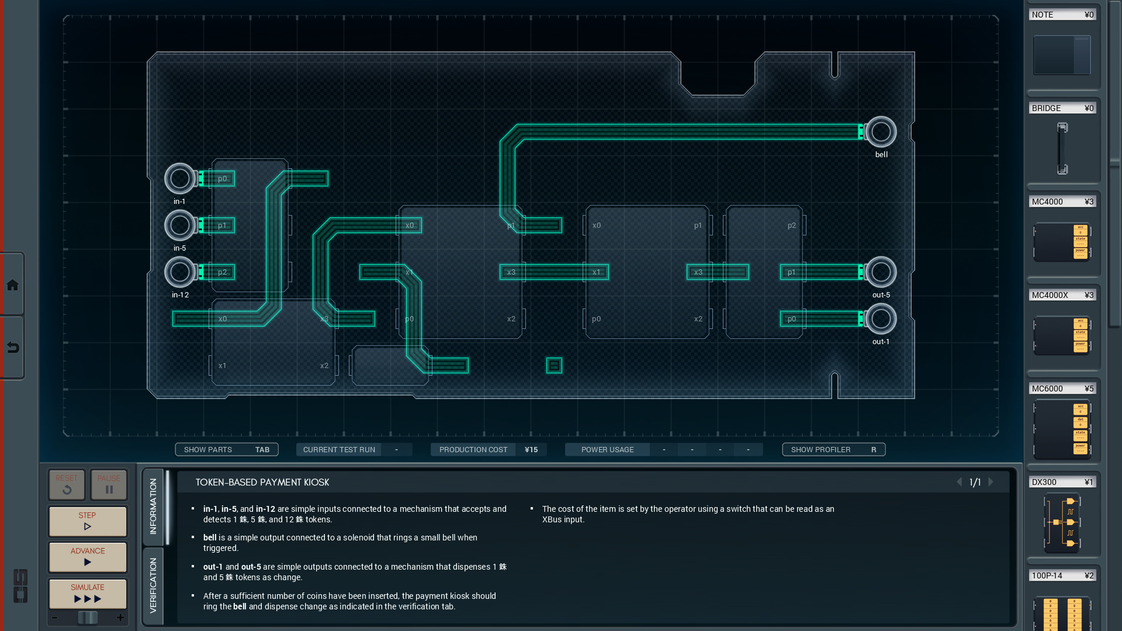This screenshot has width=1122, height=631.
Task: Pick the MC6000 microcontroller part
Action: coord(1062,429)
